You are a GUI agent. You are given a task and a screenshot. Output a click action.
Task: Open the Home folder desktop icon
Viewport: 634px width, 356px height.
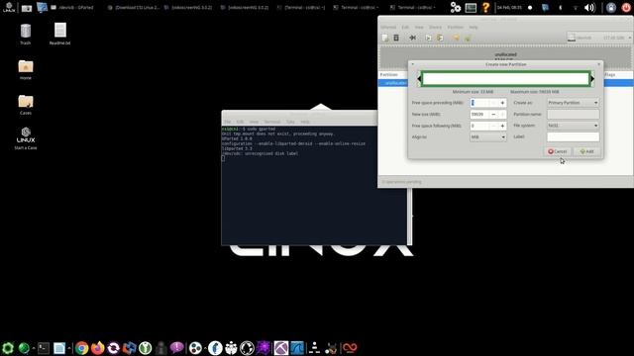[x=26, y=69]
